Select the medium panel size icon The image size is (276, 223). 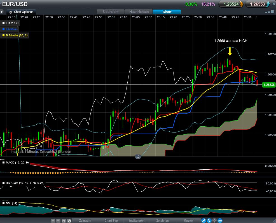(x=269, y=12)
